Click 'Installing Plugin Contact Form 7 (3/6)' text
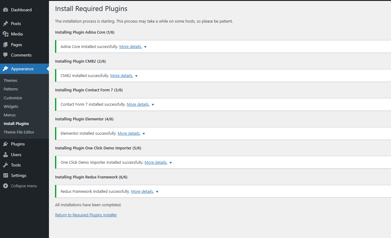391x238 pixels. pos(89,90)
